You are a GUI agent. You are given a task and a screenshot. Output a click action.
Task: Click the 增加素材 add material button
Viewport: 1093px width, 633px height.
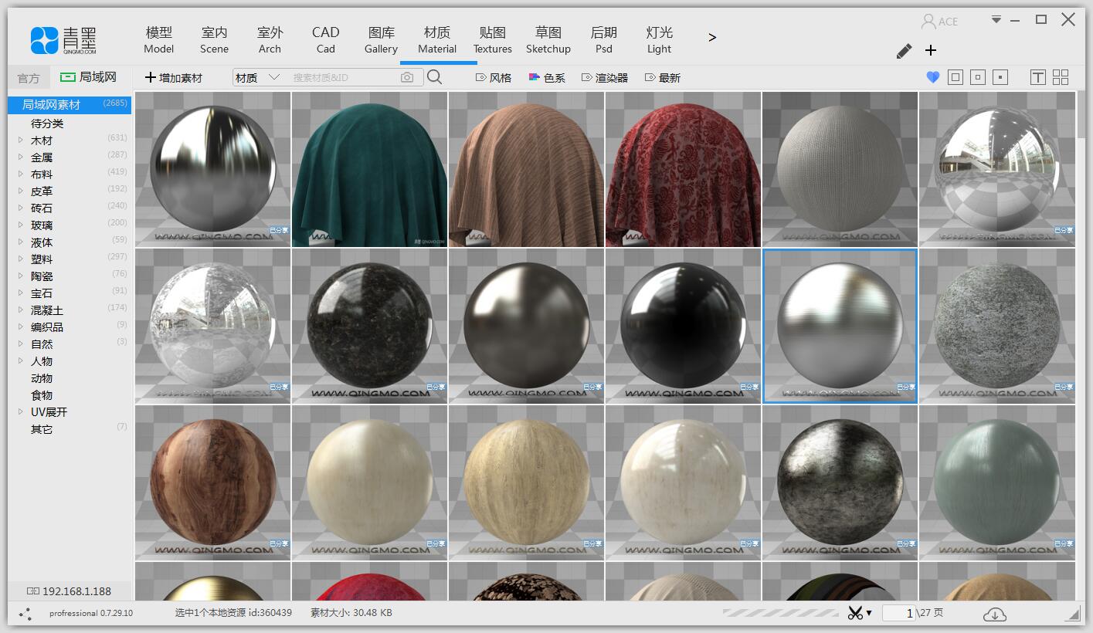(x=174, y=78)
